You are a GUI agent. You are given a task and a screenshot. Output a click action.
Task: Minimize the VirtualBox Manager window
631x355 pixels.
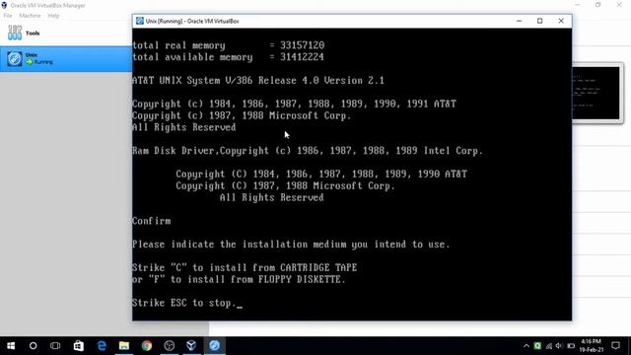(578, 5)
